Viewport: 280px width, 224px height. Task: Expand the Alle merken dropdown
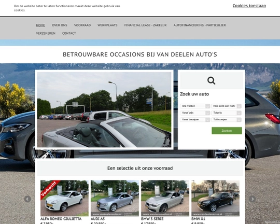(195, 106)
